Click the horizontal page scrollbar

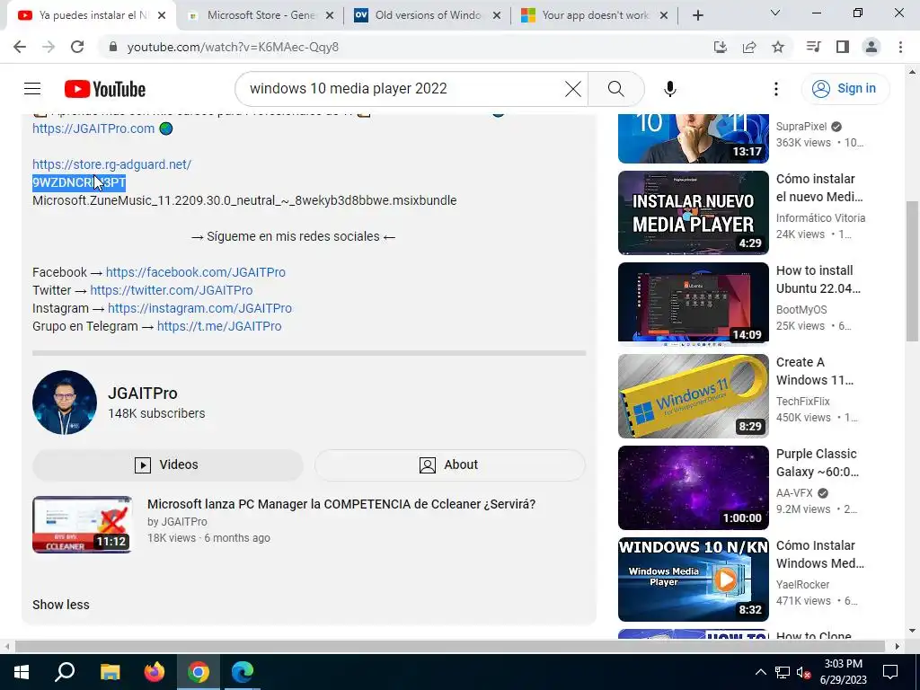pos(449,647)
